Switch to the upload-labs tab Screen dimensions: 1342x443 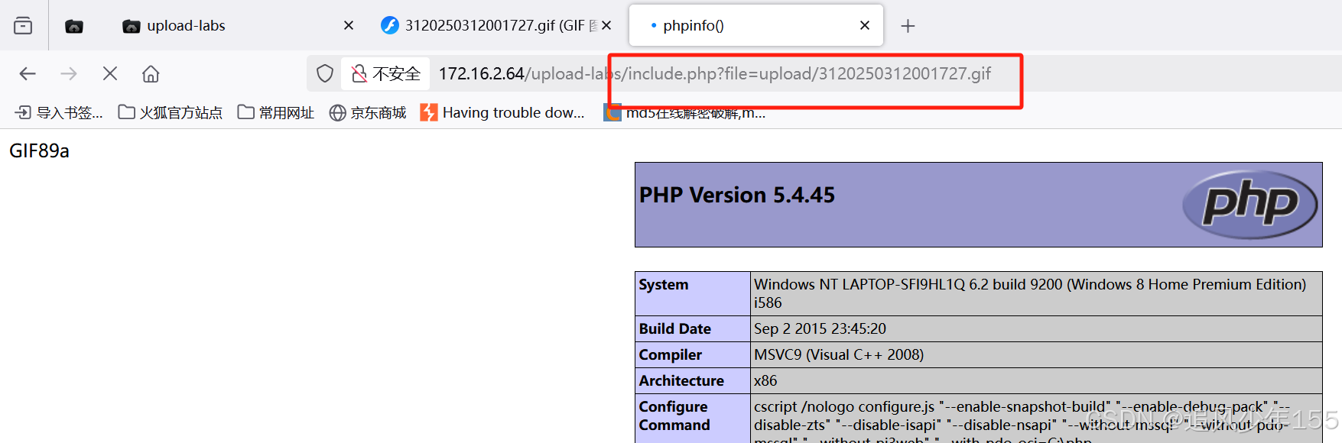click(186, 26)
